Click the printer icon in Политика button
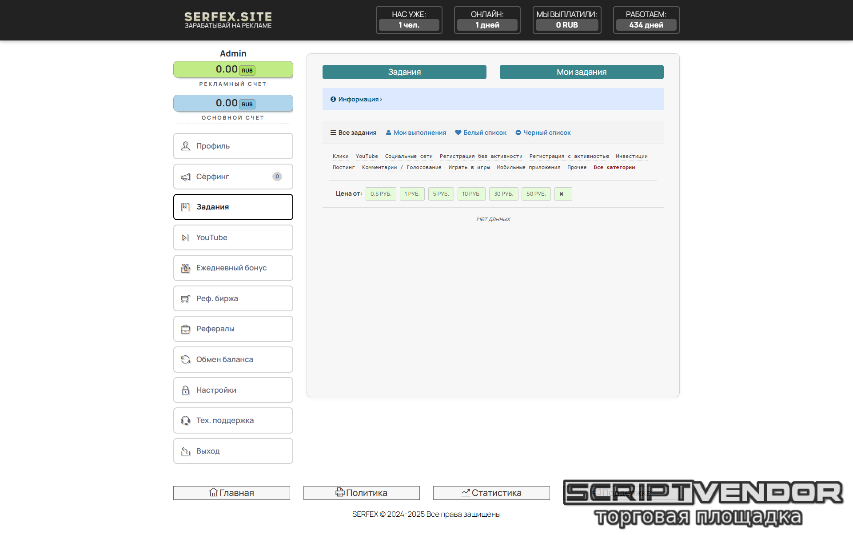The image size is (853, 535). point(340,492)
